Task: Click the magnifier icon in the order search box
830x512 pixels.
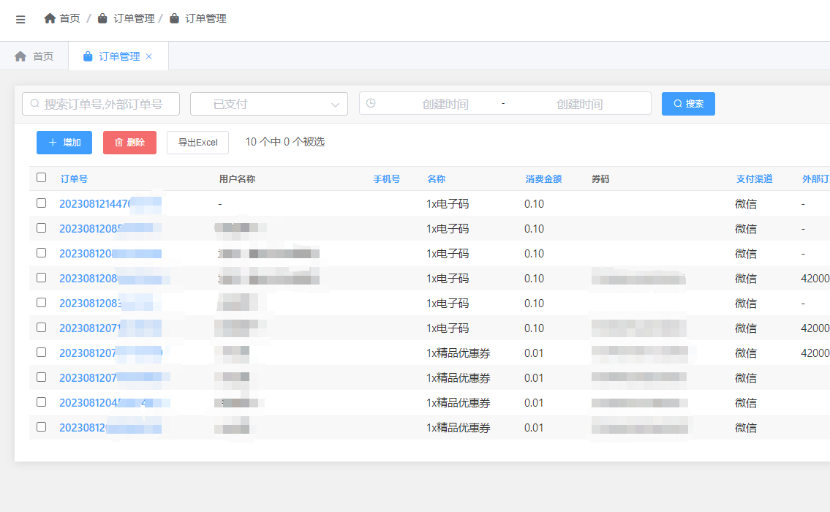Action: tap(34, 104)
